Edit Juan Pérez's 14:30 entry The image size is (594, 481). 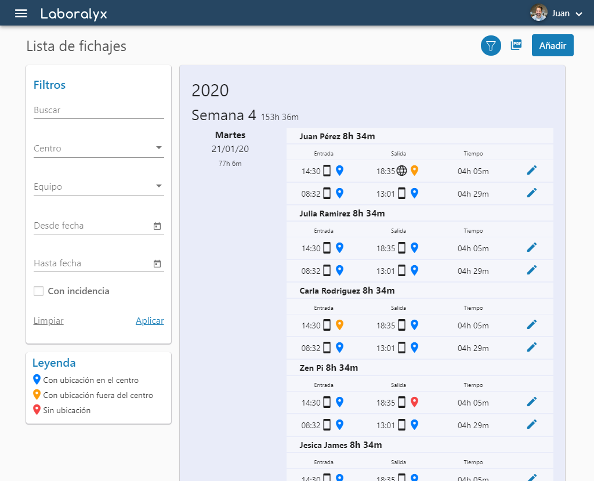pyautogui.click(x=532, y=170)
